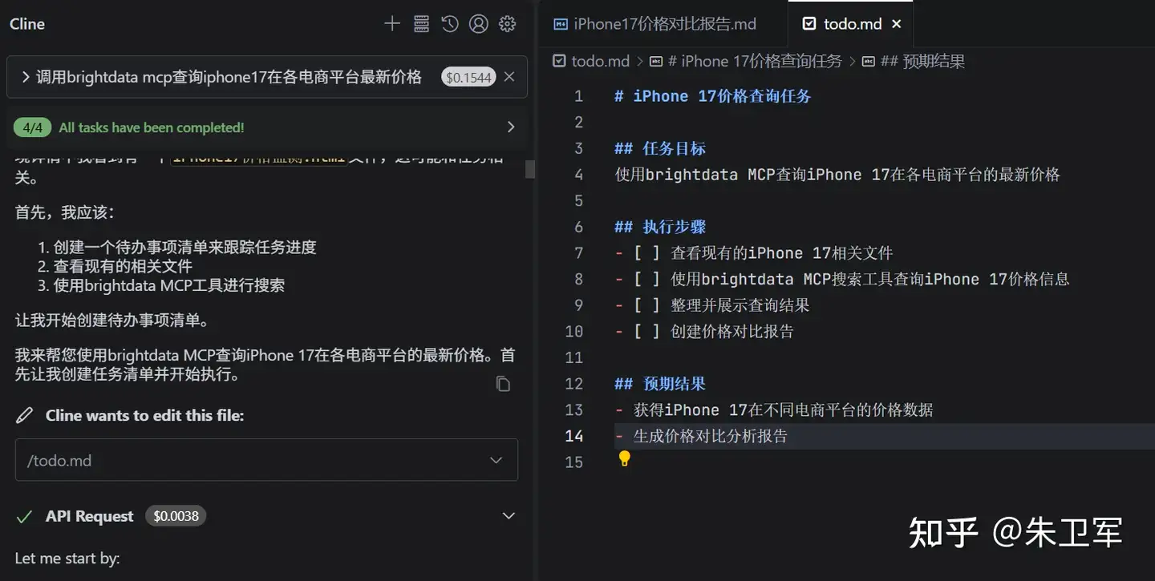
Task: Open the MCP servers panel icon
Action: [420, 23]
